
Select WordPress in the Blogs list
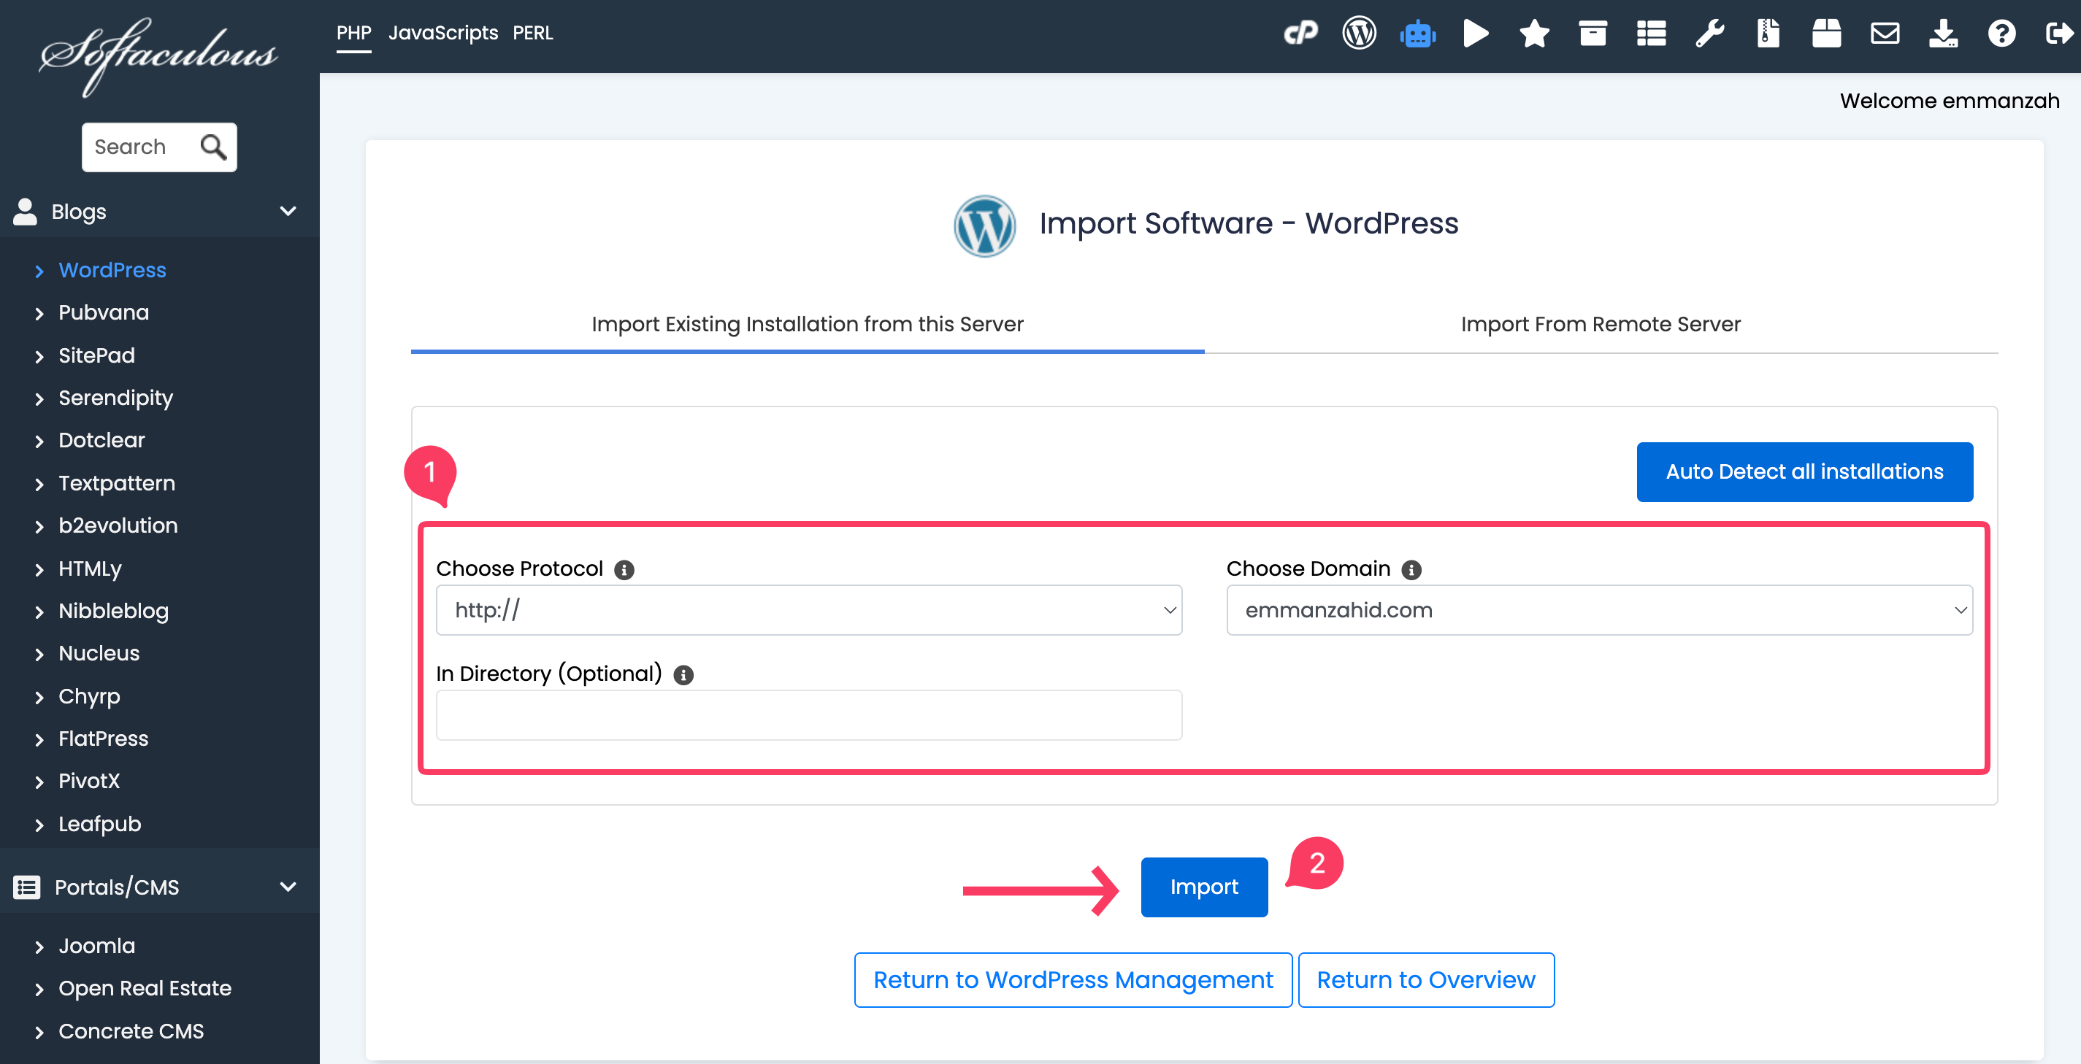point(112,269)
